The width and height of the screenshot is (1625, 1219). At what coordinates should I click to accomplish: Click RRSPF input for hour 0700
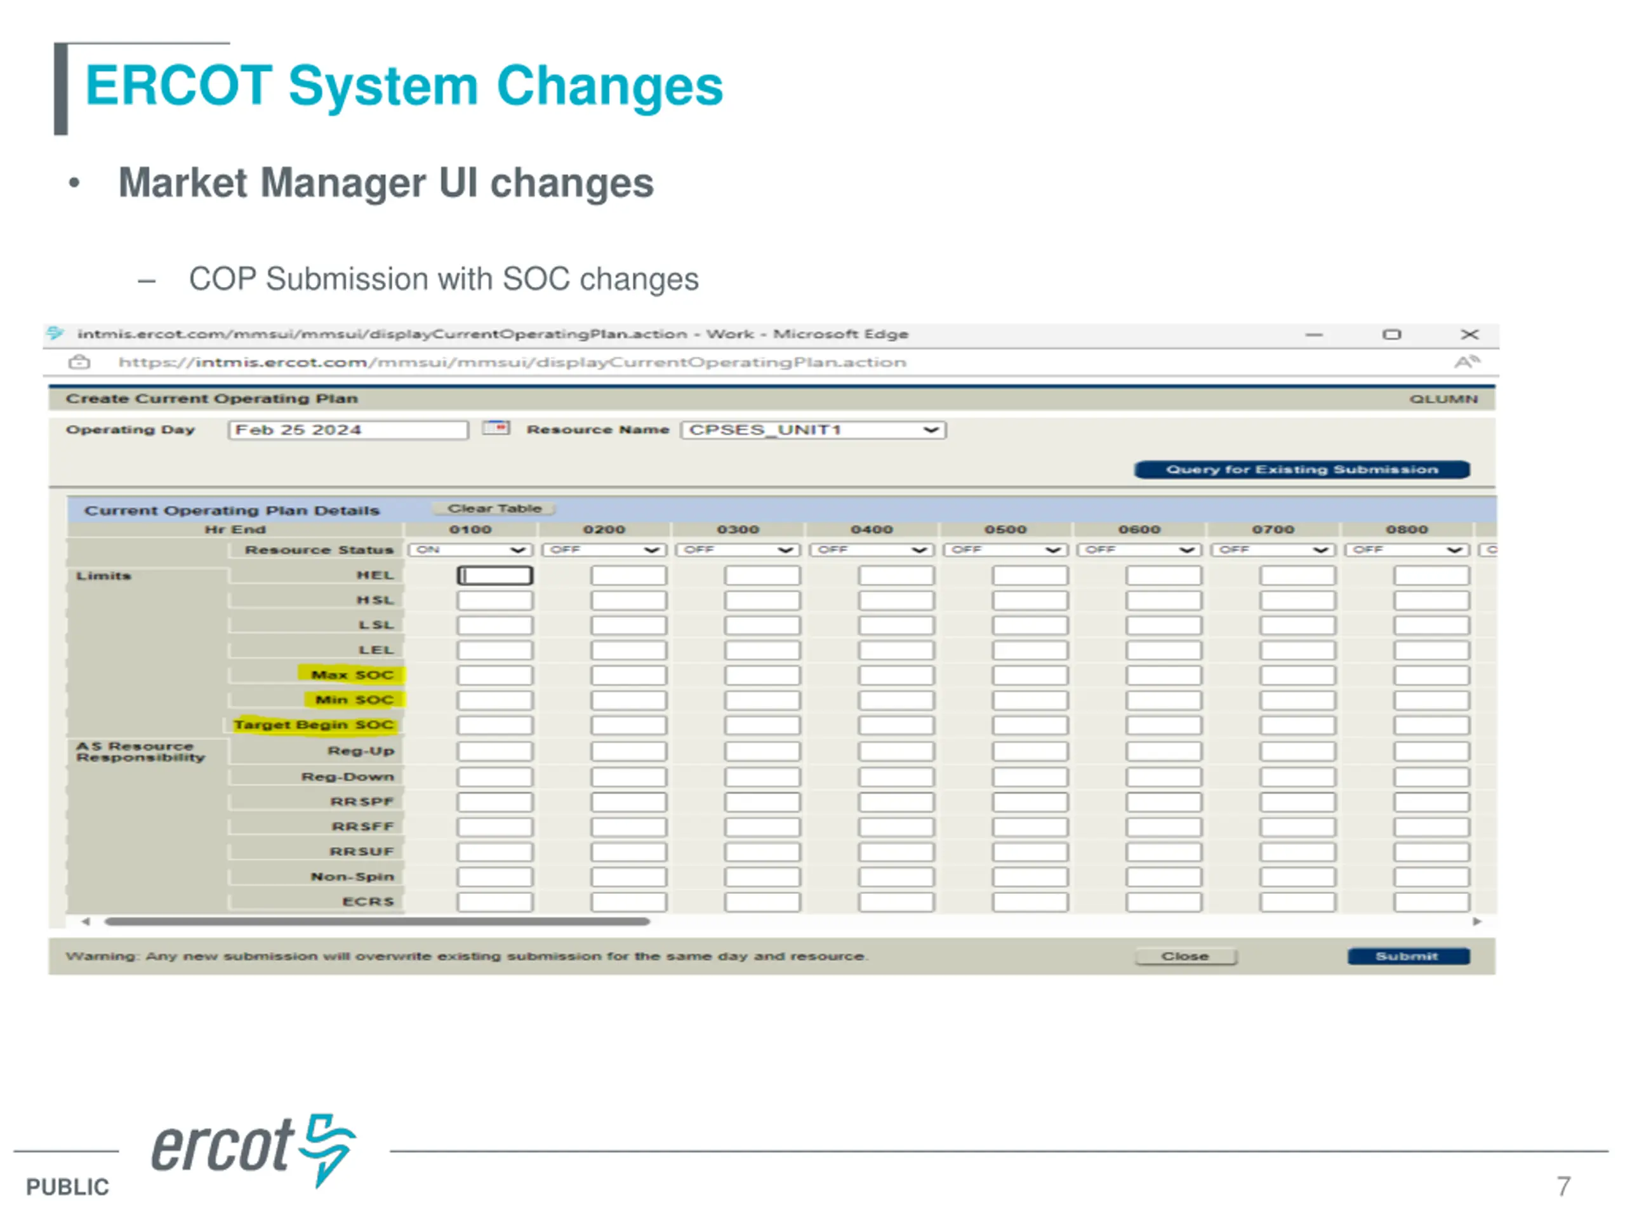point(1297,802)
